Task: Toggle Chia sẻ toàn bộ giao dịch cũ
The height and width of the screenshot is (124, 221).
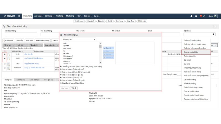Action: point(61,69)
